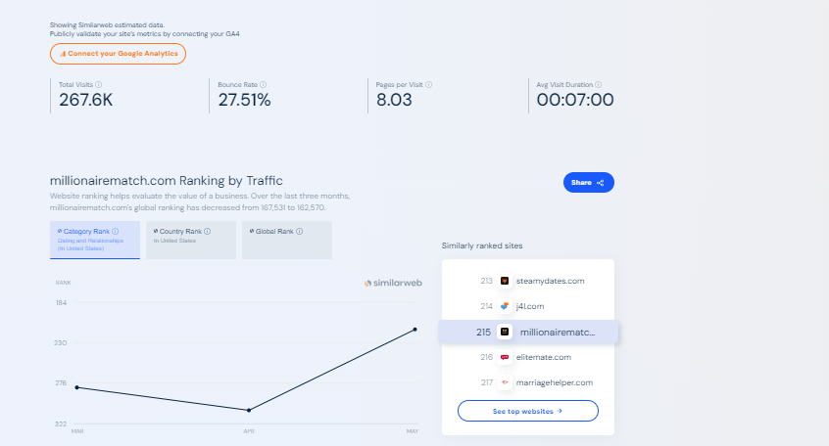Switch to the Category Rank tab
This screenshot has height=446, width=829.
point(94,240)
